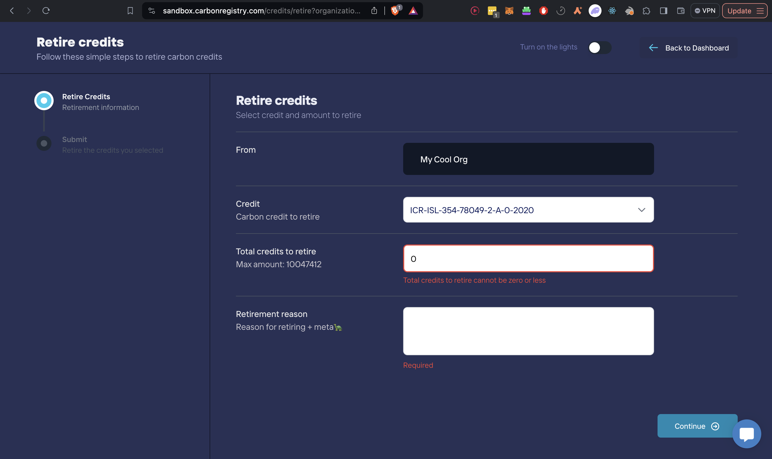Viewport: 772px width, 459px height.
Task: Open the Credit selection dropdown
Action: [x=528, y=210]
